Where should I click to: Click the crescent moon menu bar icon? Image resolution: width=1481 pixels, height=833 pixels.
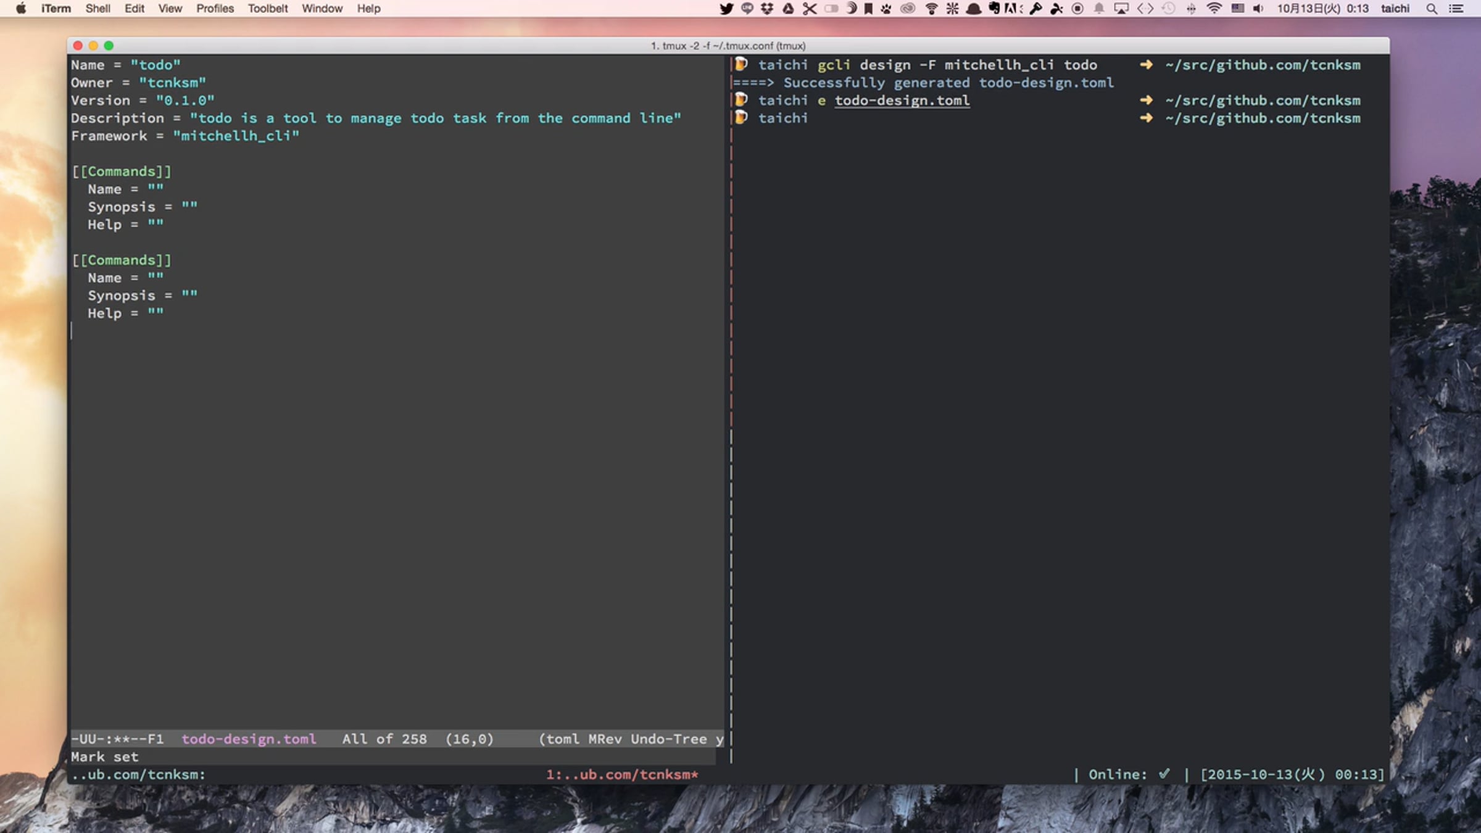click(x=852, y=9)
